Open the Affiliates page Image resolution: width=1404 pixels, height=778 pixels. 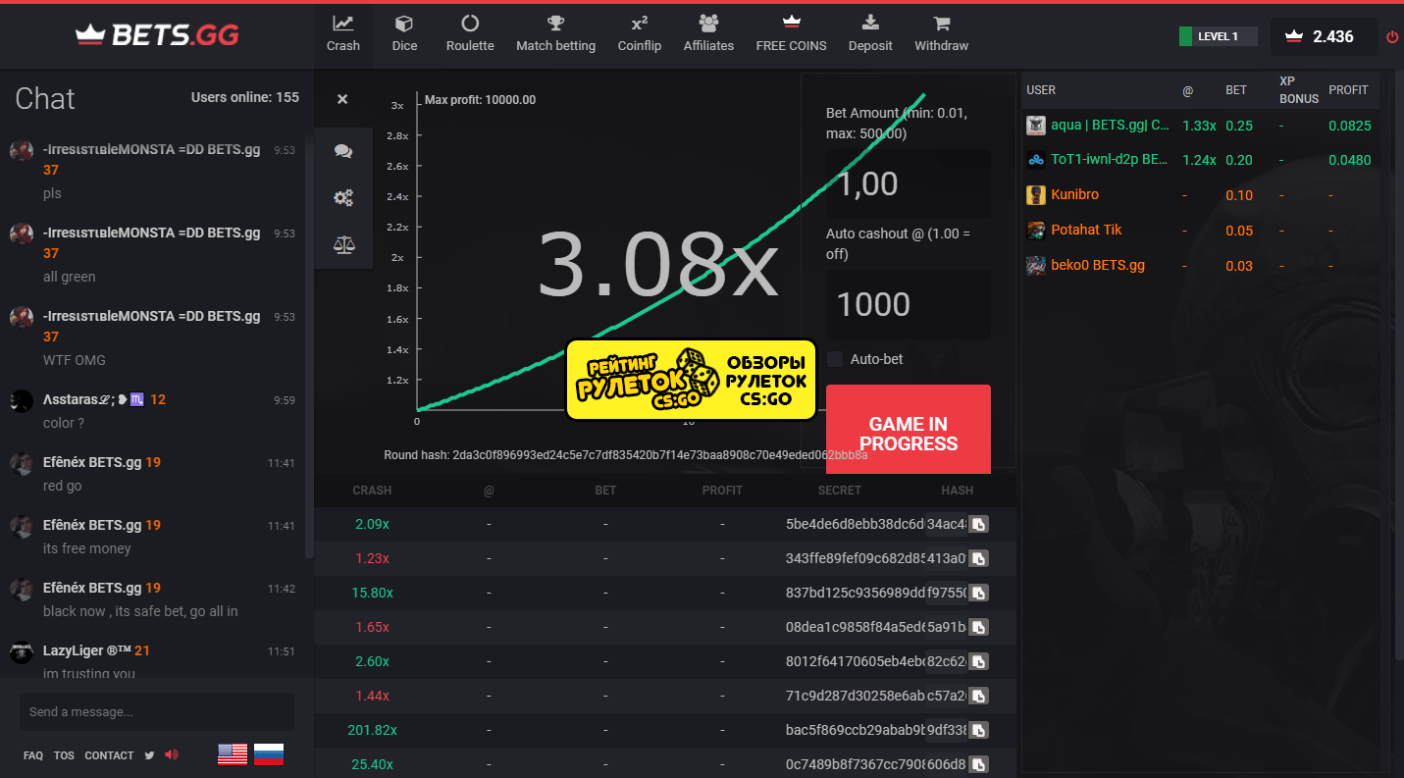click(x=708, y=34)
